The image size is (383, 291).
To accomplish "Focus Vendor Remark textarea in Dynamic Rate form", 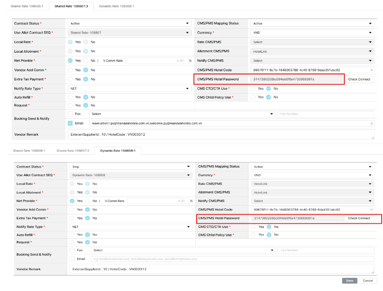I will point(222,269).
